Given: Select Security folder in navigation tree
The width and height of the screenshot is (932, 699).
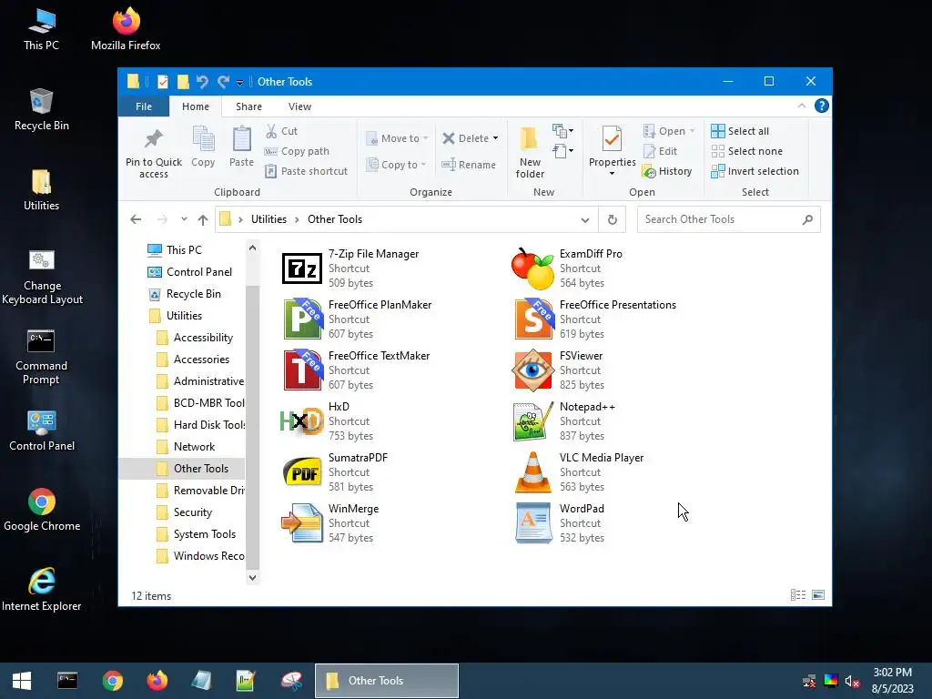Looking at the screenshot, I should [x=193, y=512].
